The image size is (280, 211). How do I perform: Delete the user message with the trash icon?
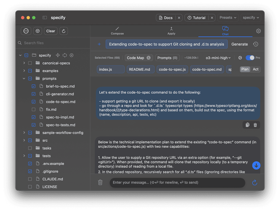pyautogui.click(x=255, y=125)
